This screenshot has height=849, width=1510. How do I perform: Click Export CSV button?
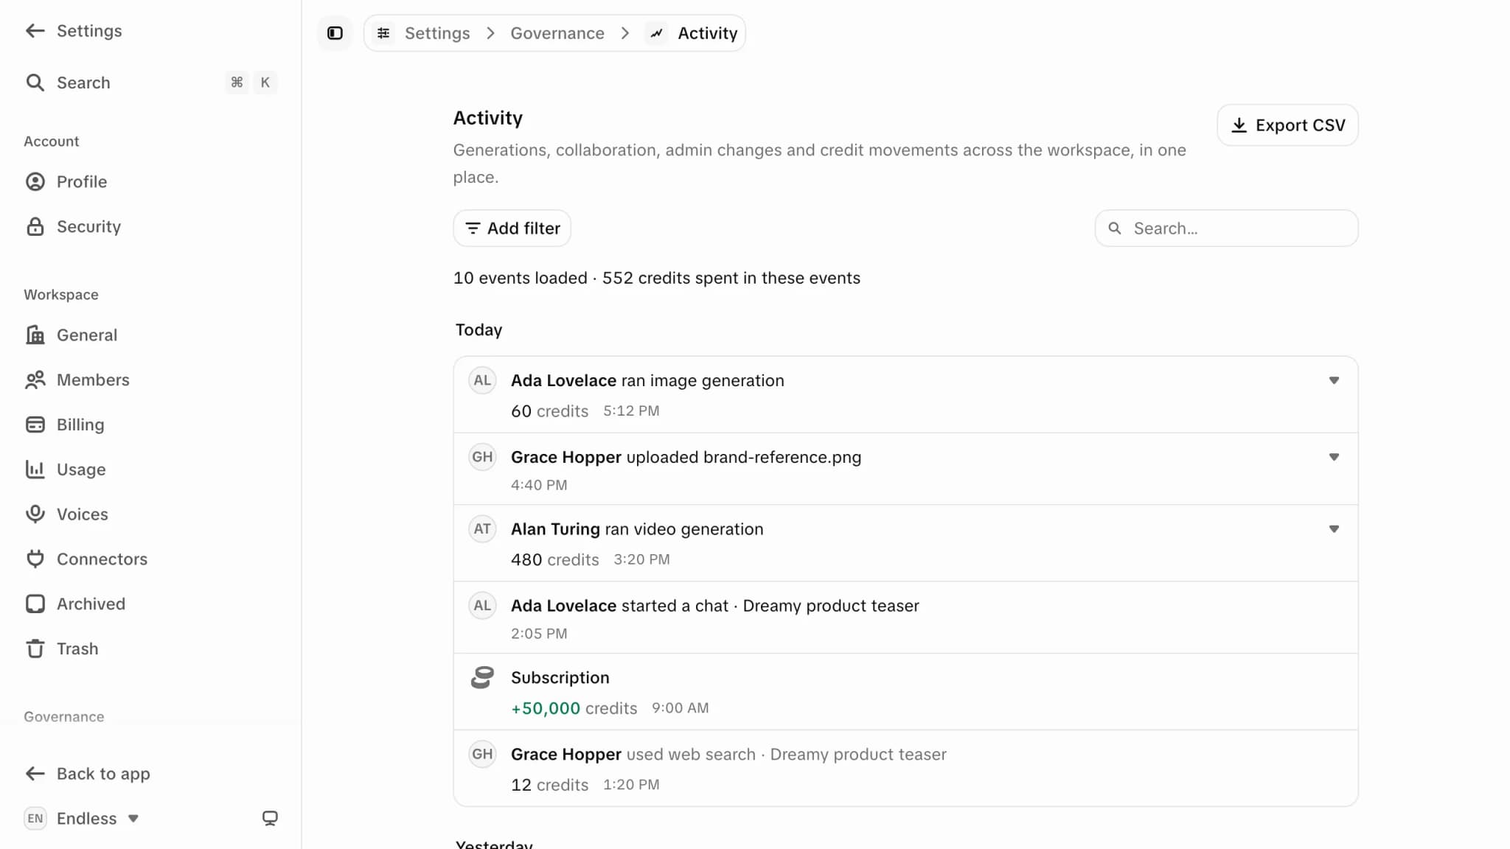1287,125
